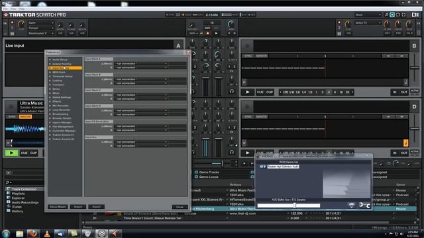424x238 pixels.
Task: Click CUE button on deck B
Action: 260,93
